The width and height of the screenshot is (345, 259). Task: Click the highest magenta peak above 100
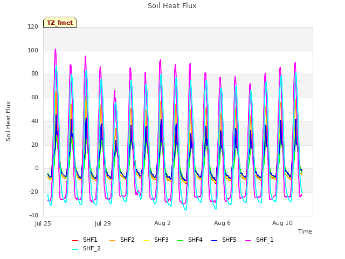tap(56, 49)
